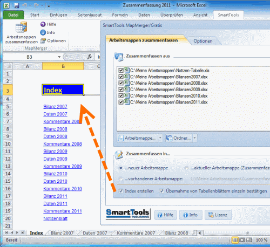Screen dimensions: 270x247
Task: Open Info in the MapMerger ribbon group
Action: (48, 32)
